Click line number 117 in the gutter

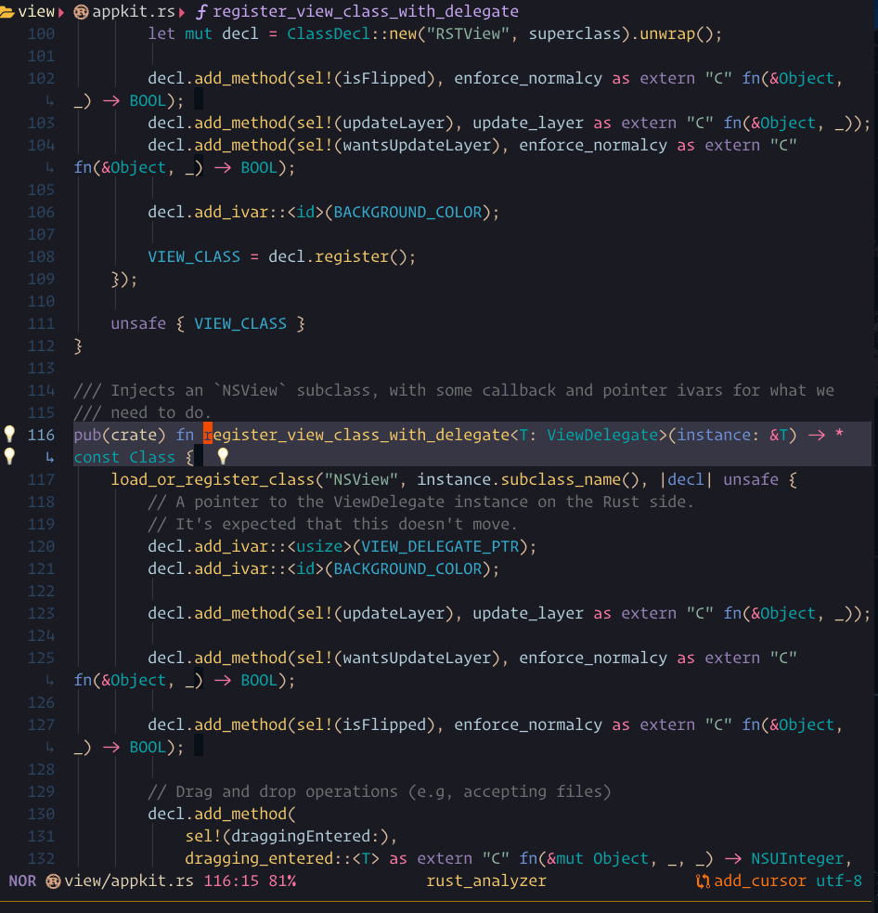pyautogui.click(x=42, y=480)
